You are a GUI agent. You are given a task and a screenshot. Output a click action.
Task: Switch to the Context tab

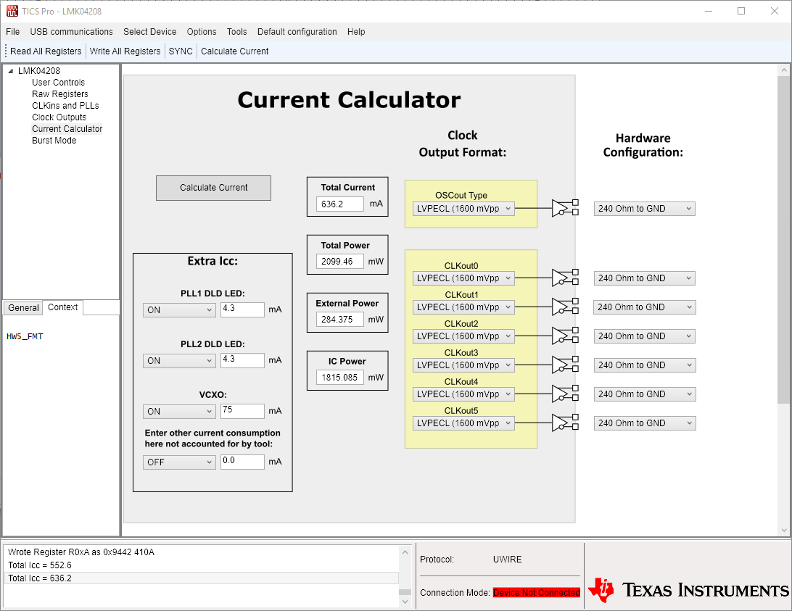click(x=62, y=307)
